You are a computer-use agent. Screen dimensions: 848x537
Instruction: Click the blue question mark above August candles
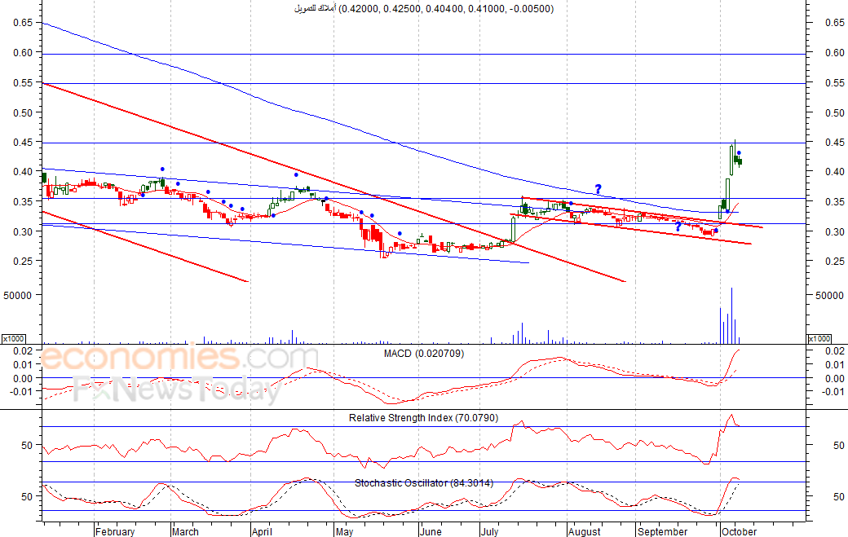coord(598,189)
